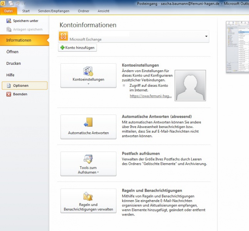The height and width of the screenshot is (231, 249).
Task: Click the orange Microsoft Exchange icon
Action: 63,36
